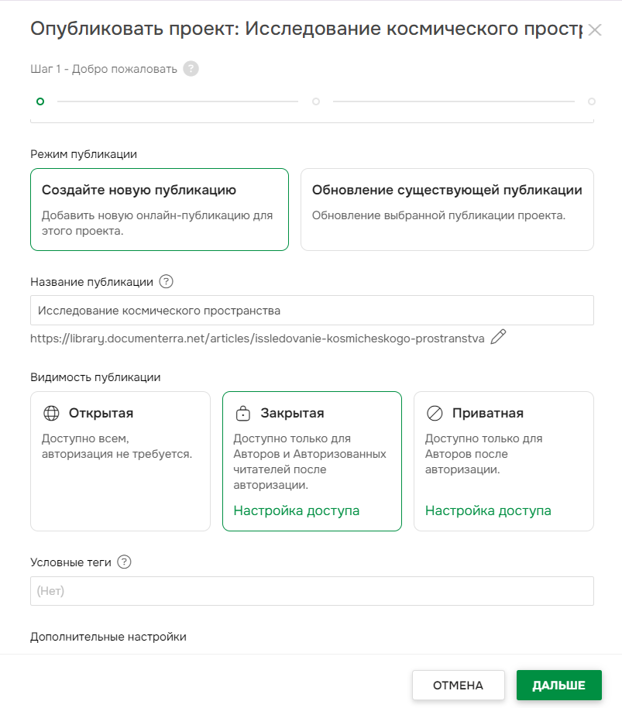This screenshot has width=622, height=708.
Task: Close the publish project dialog
Action: tap(595, 30)
